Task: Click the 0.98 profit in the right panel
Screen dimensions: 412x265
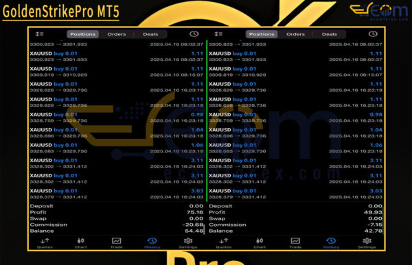Action: coord(376,114)
